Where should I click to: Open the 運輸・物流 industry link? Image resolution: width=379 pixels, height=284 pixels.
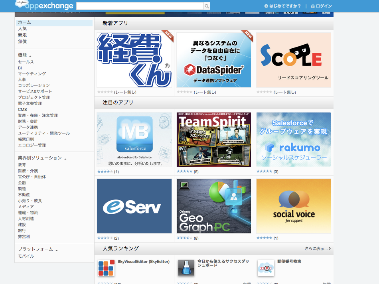click(28, 213)
